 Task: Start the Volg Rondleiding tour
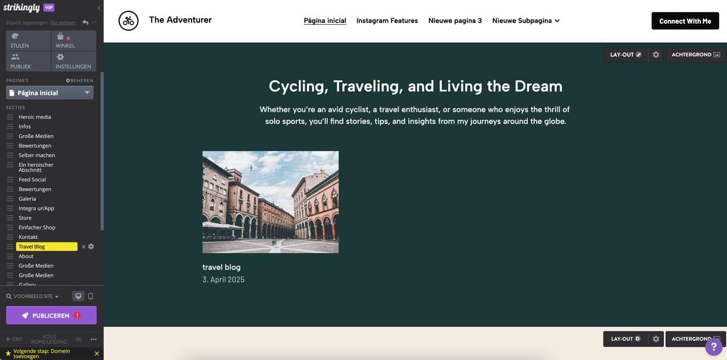coord(49,339)
